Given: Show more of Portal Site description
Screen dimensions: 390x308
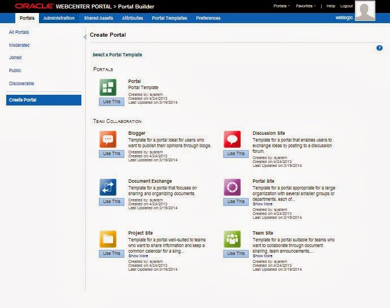Looking at the screenshot, I should point(262,204).
